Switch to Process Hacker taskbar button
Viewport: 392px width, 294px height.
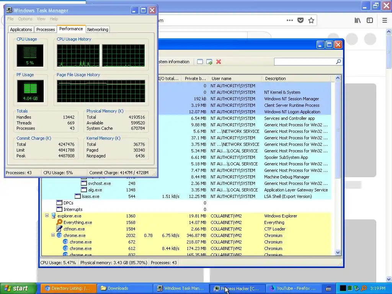[x=237, y=288]
